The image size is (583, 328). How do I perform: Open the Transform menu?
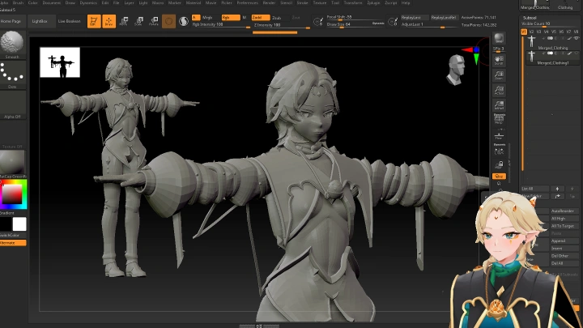pyautogui.click(x=353, y=2)
